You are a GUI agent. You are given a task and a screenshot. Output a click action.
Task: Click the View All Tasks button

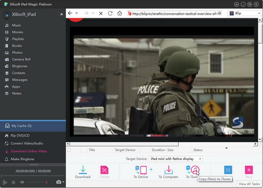click(249, 184)
